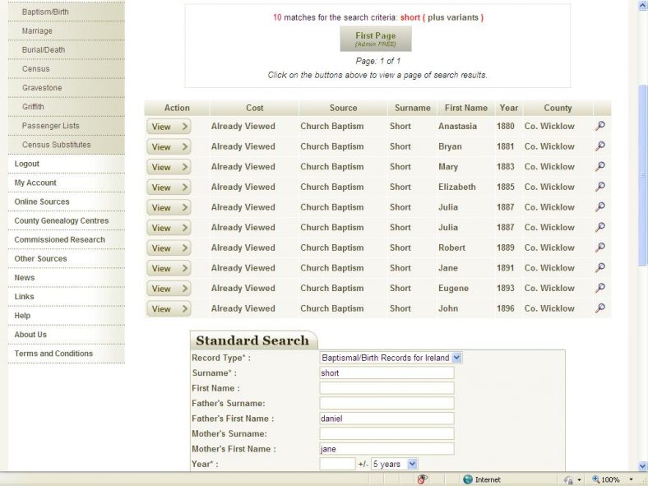Image resolution: width=648 pixels, height=486 pixels.
Task: Open the Links page
Action: tap(24, 297)
